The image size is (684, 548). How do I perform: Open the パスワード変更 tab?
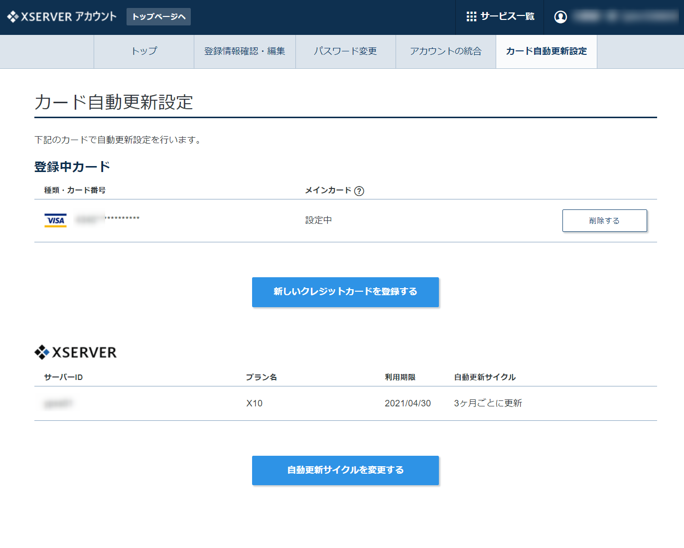coord(345,51)
